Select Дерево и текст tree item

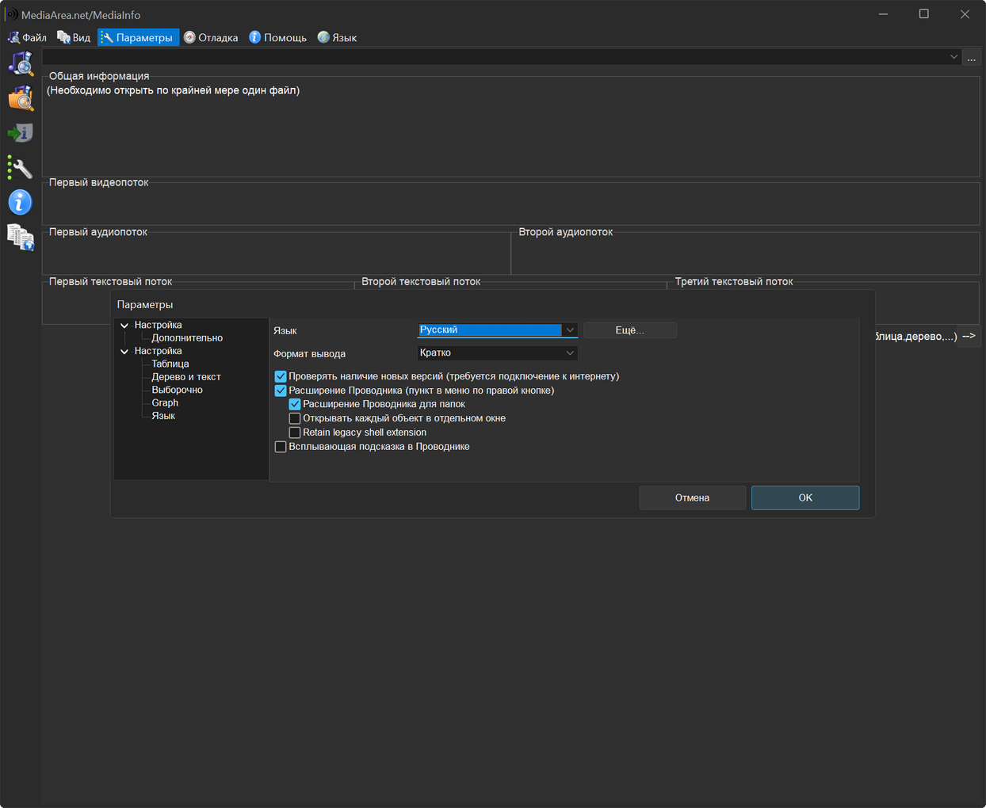(x=186, y=377)
